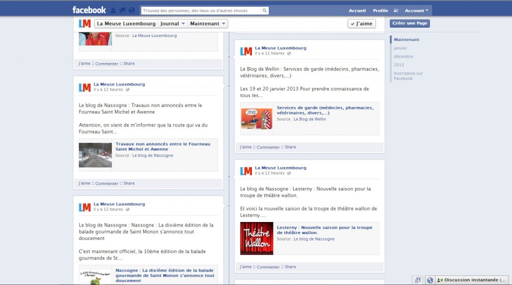Click the La Meuse Luxembourg page title button
512x285 pixels.
[x=126, y=23]
